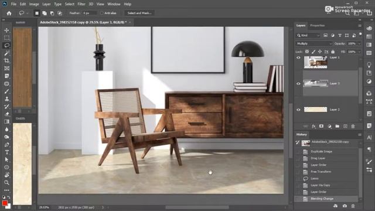Select the Gradient tool

(x=6, y=121)
